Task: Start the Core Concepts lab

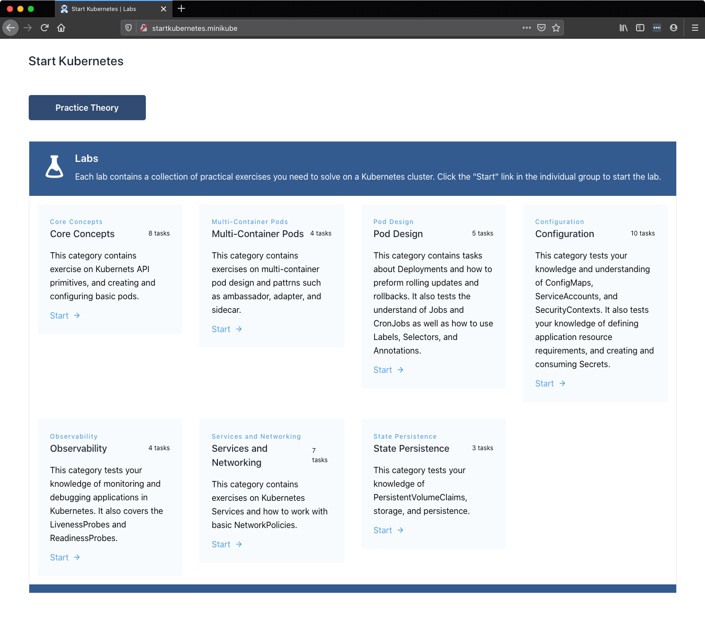Action: tap(59, 315)
